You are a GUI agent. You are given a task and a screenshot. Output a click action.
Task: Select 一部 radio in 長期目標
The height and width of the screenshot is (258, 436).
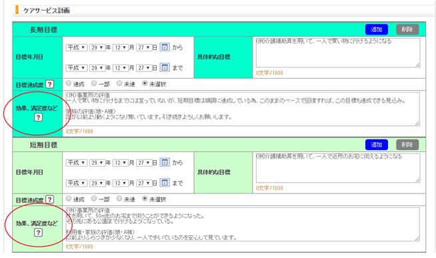[x=94, y=83]
